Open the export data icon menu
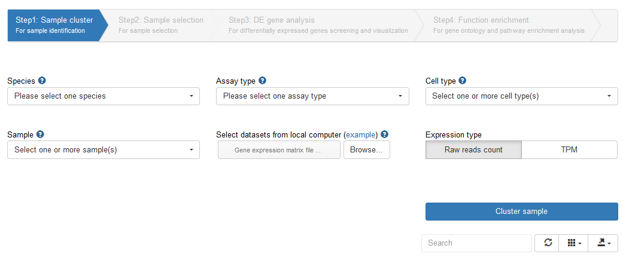Screen dimensions: 623x257 click(x=603, y=243)
